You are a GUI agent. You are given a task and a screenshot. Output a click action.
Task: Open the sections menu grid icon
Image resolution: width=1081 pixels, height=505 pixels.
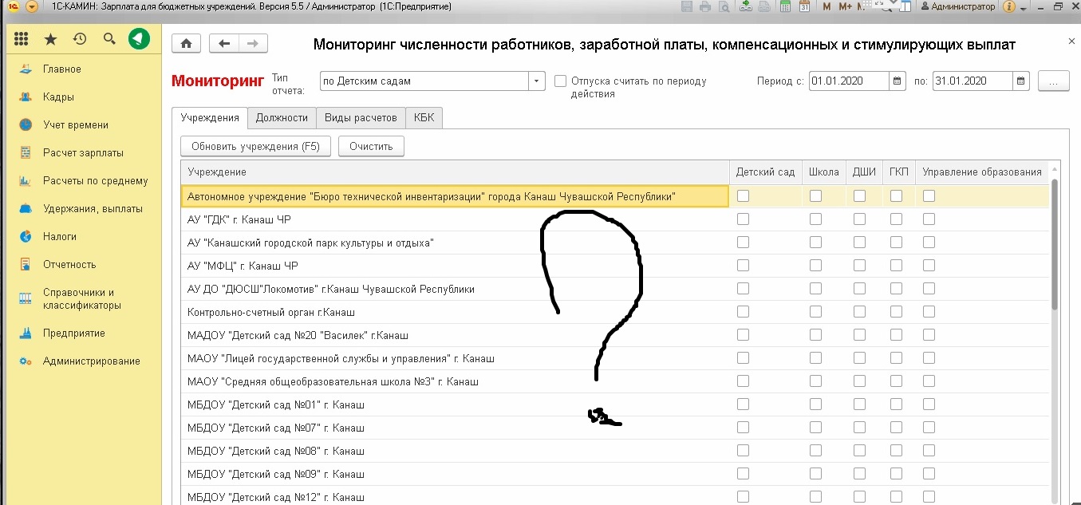coord(22,39)
